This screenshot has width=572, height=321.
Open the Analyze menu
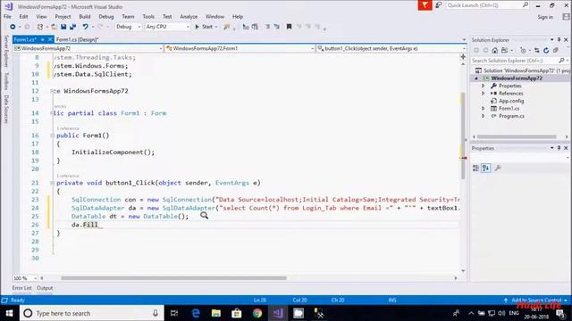(x=189, y=17)
